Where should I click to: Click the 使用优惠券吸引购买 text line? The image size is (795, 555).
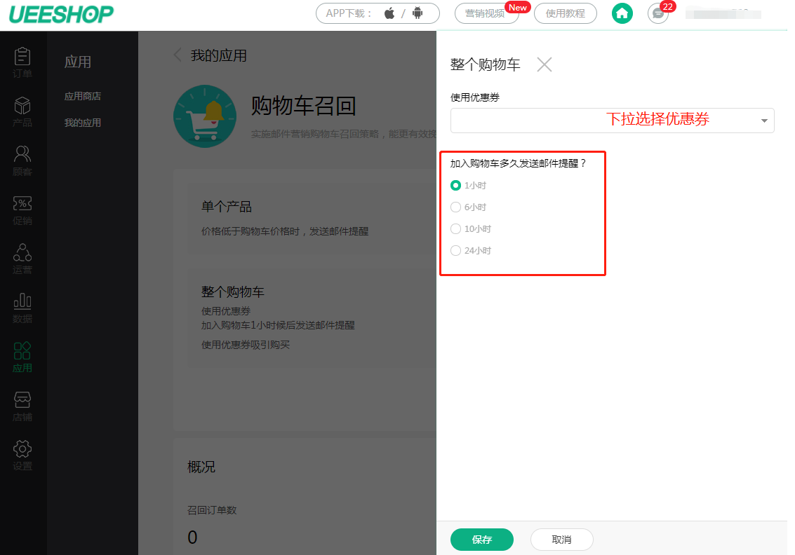pos(246,345)
